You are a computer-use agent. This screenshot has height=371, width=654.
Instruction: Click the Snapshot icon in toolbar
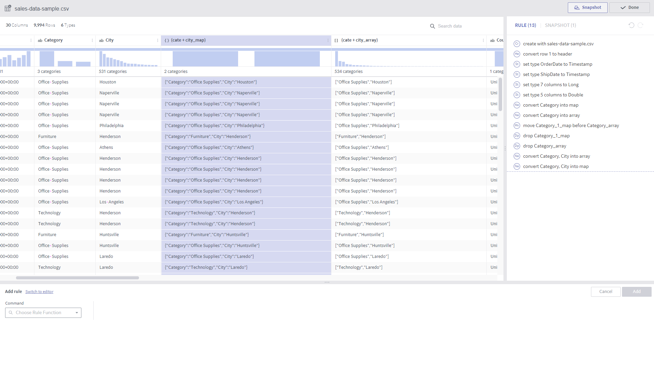click(x=588, y=7)
